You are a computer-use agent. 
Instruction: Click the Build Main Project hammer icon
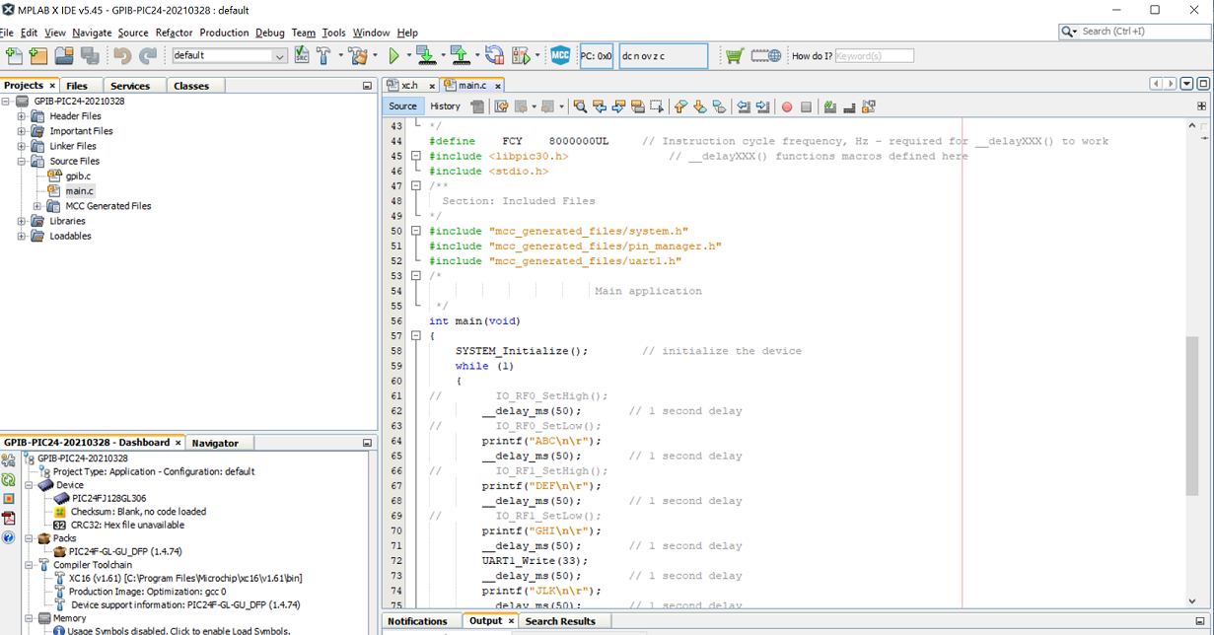323,56
